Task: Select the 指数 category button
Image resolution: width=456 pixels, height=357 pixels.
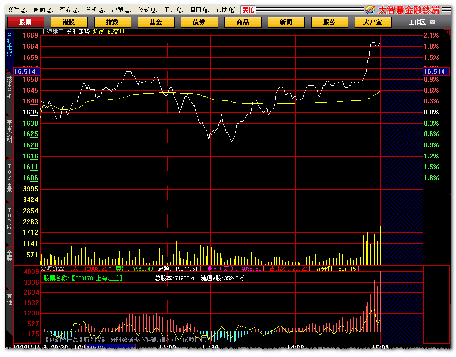Action: coord(112,22)
